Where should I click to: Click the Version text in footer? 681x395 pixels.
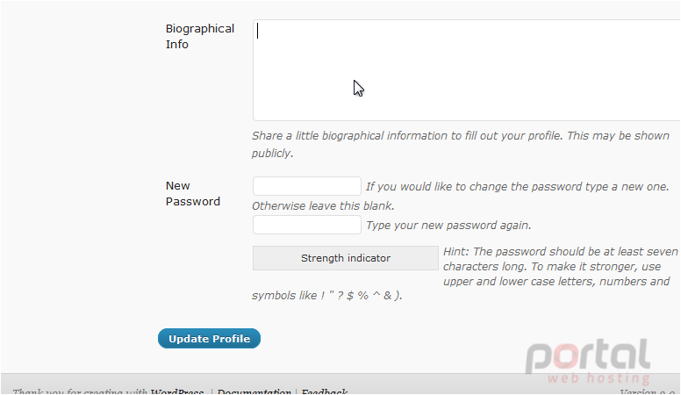tap(649, 391)
